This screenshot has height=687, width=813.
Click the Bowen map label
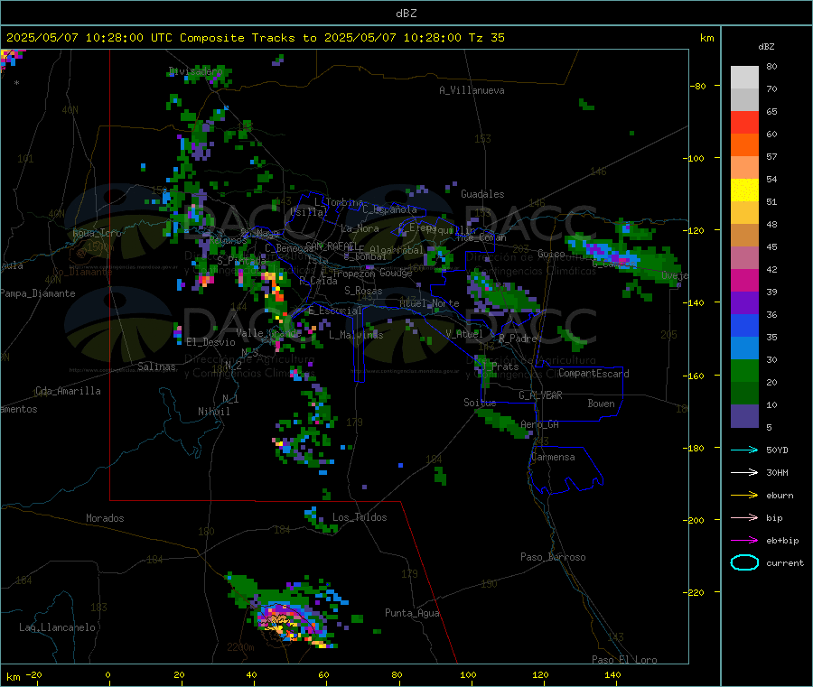point(601,404)
